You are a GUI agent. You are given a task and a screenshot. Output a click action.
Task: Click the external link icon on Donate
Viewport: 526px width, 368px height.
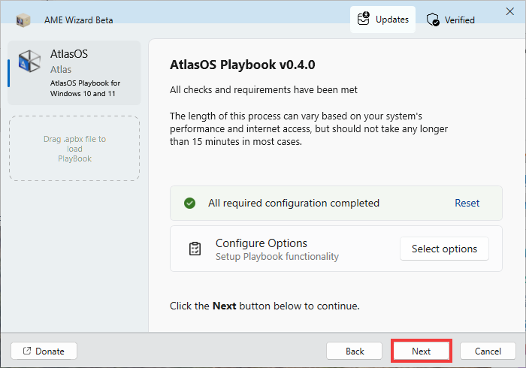(x=26, y=351)
